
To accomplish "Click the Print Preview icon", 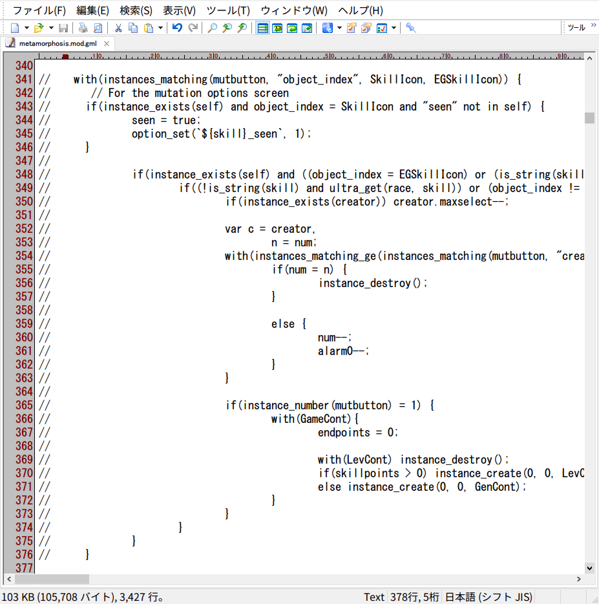I will point(98,28).
